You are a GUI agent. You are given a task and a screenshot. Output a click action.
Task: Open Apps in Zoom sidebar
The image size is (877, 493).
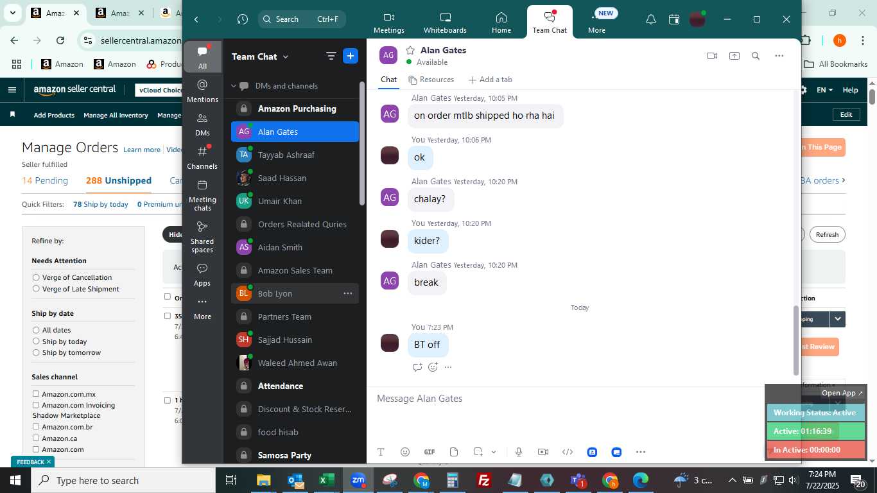pyautogui.click(x=202, y=274)
